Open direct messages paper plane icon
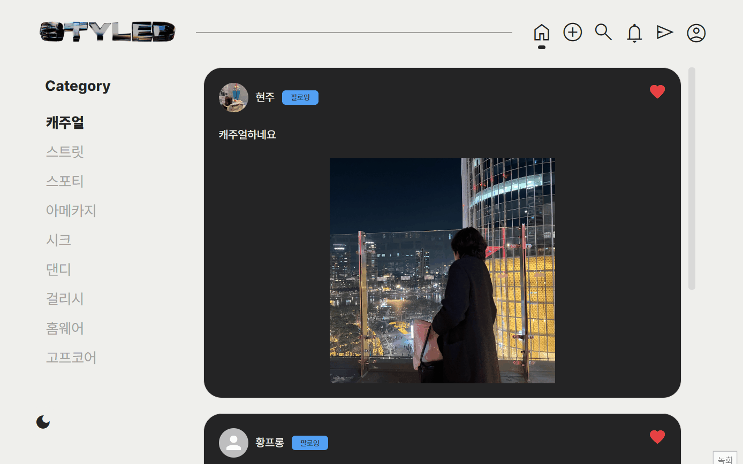This screenshot has height=464, width=743. coord(665,32)
